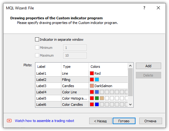Click the help question mark icon

[144, 8]
